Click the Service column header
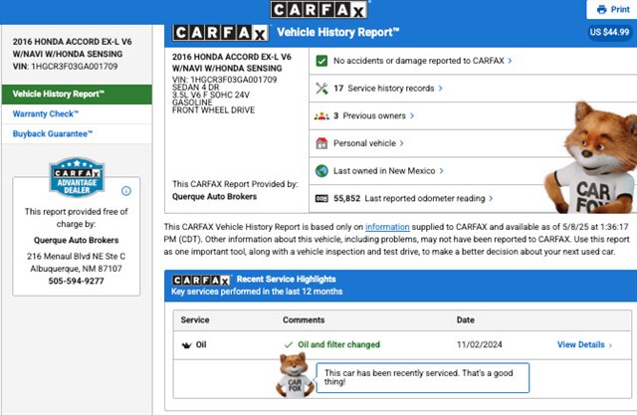 [x=195, y=320]
